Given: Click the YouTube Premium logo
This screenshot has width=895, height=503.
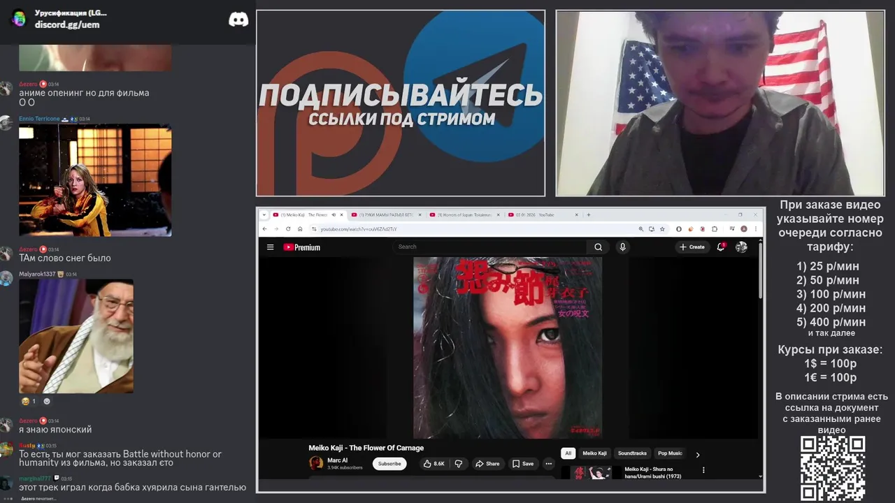Looking at the screenshot, I should pyautogui.click(x=301, y=247).
